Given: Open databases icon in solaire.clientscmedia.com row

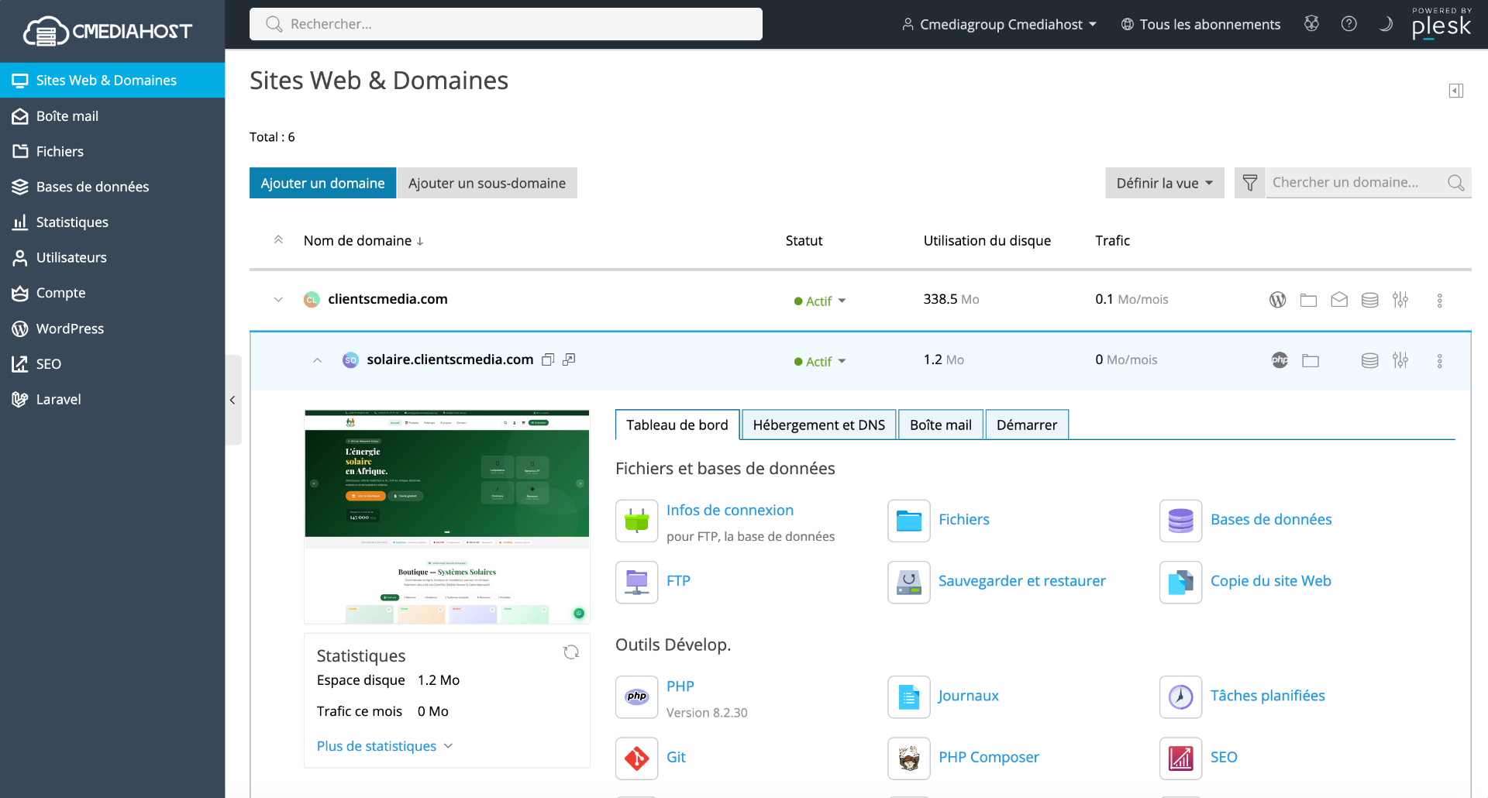Looking at the screenshot, I should tap(1370, 360).
